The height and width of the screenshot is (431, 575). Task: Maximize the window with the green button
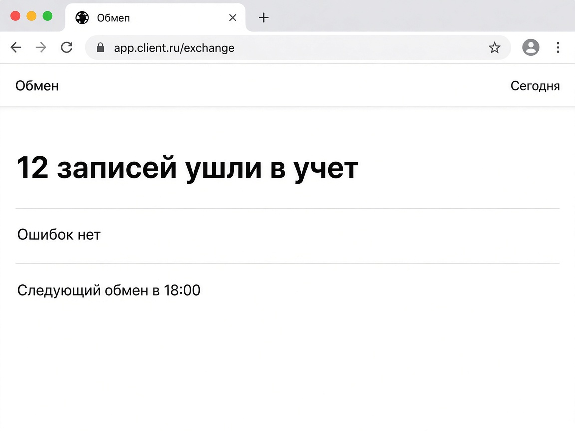48,16
